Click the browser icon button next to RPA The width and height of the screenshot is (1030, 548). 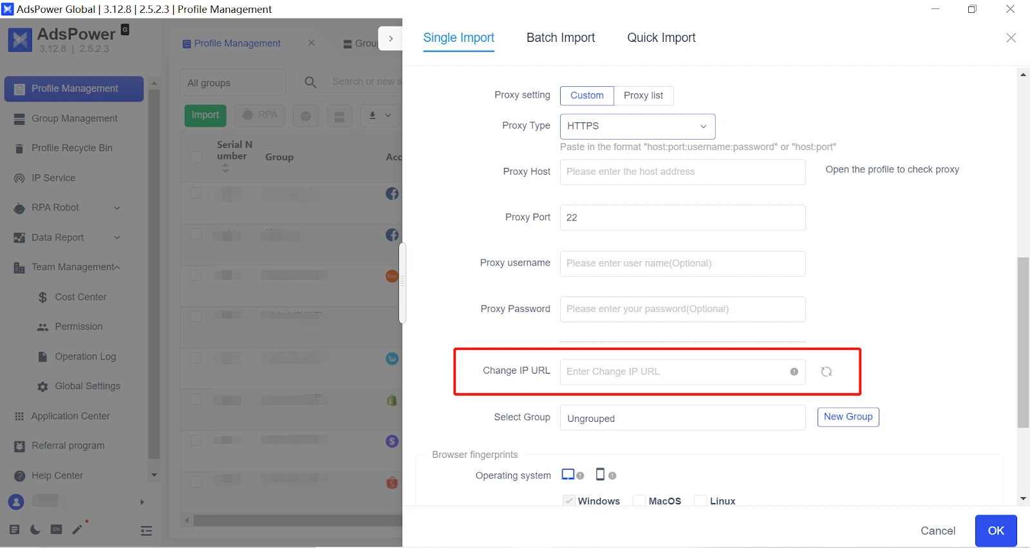click(306, 116)
